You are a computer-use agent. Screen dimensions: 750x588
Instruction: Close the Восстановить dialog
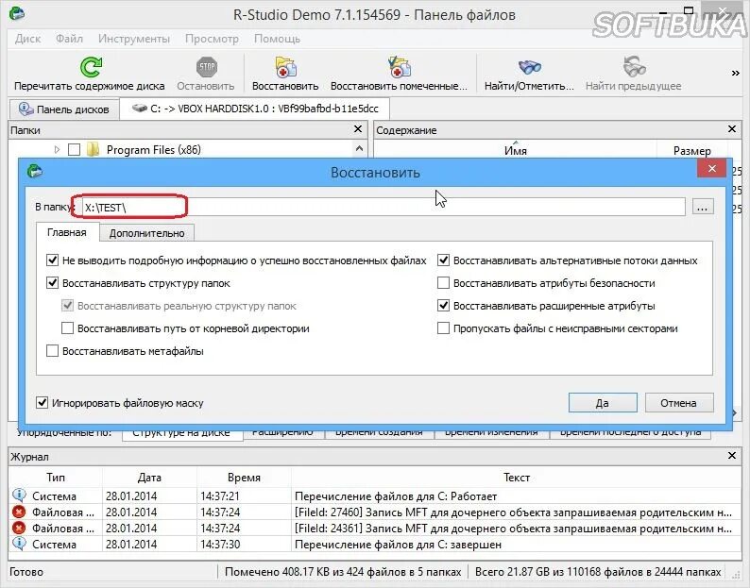pos(711,168)
